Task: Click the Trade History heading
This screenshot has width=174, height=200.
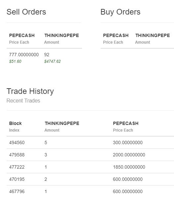Action: [x=30, y=91]
